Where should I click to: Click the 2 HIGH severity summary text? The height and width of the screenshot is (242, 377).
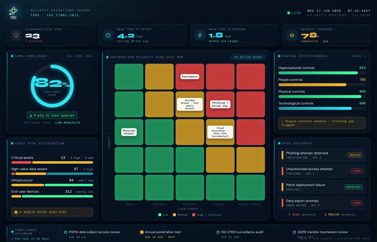tap(302, 215)
